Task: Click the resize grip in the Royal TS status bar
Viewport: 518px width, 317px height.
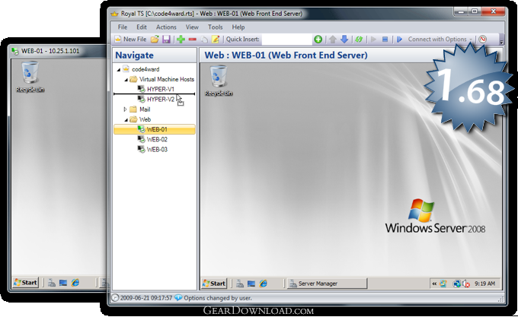Action: (500, 300)
